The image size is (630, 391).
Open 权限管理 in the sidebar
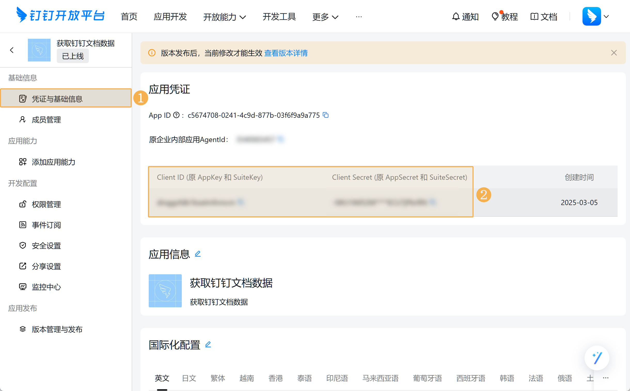tap(46, 204)
